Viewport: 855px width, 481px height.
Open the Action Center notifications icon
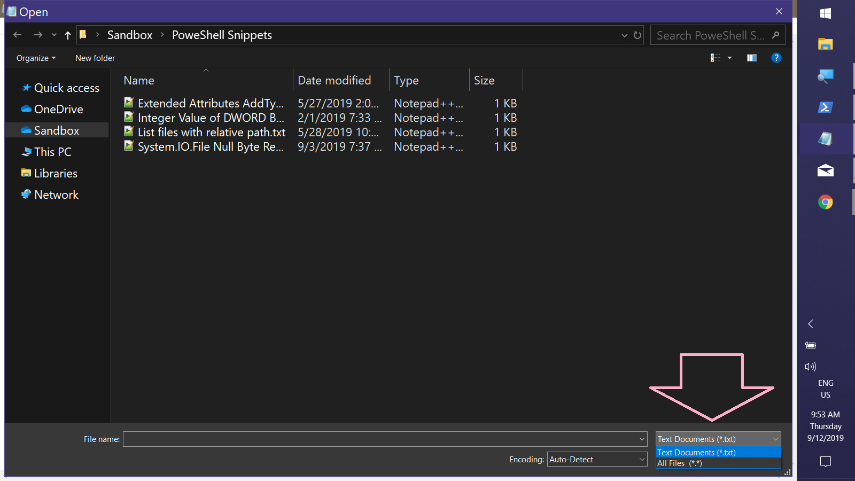[x=826, y=461]
